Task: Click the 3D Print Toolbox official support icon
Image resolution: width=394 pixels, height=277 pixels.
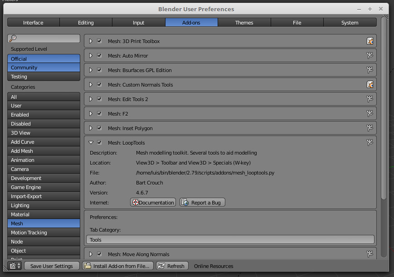Action: (x=370, y=41)
